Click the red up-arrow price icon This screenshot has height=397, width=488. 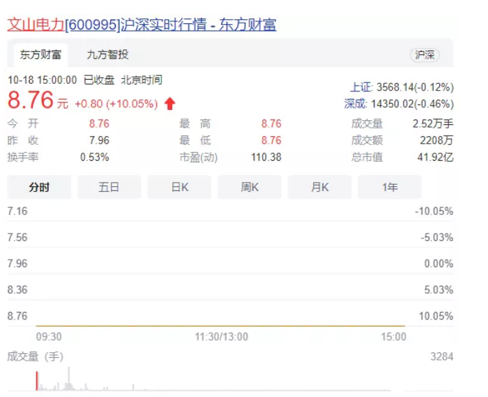point(170,104)
